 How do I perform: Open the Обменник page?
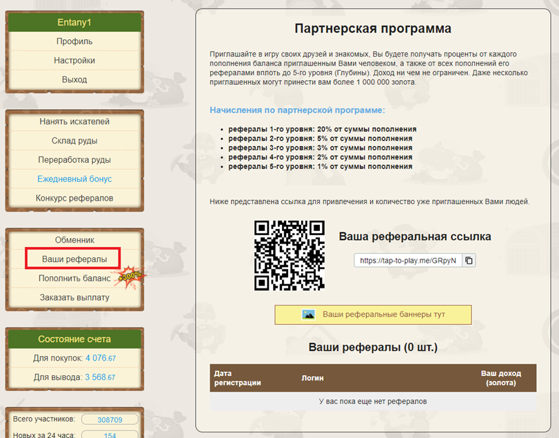pyautogui.click(x=74, y=240)
